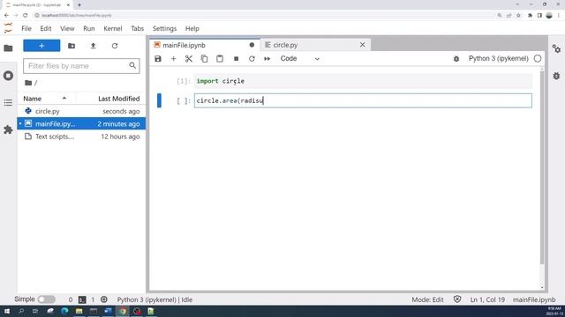This screenshot has width=565, height=317.
Task: Click the Upload Files icon
Action: pyautogui.click(x=93, y=46)
